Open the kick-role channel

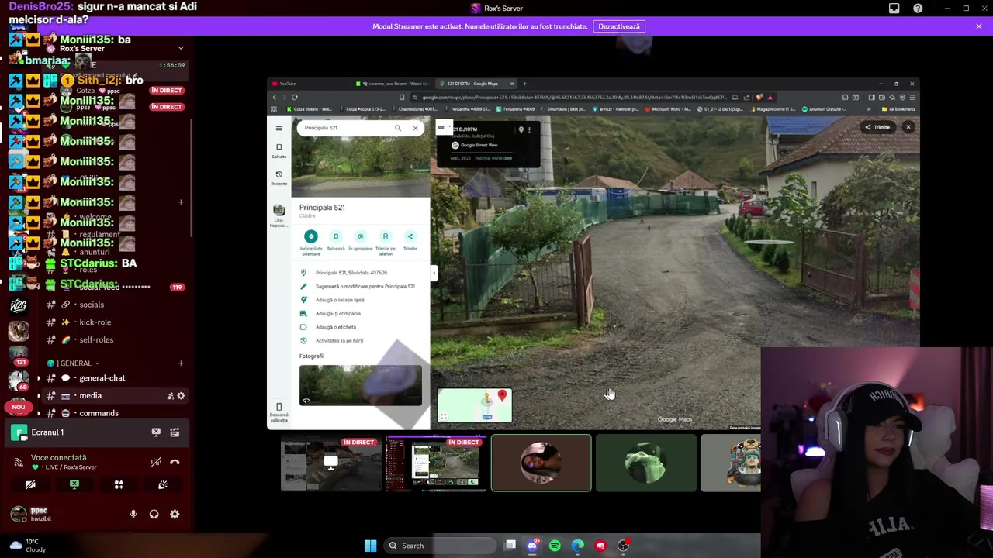tap(95, 322)
